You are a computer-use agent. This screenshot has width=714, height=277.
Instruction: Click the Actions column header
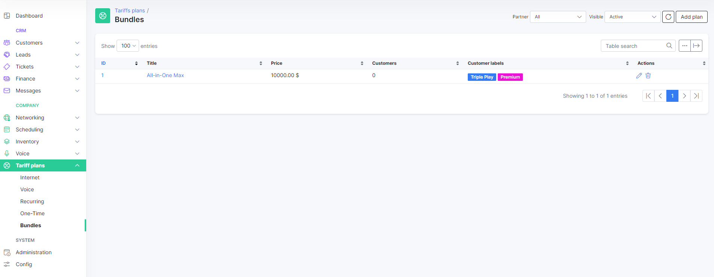[x=646, y=63]
